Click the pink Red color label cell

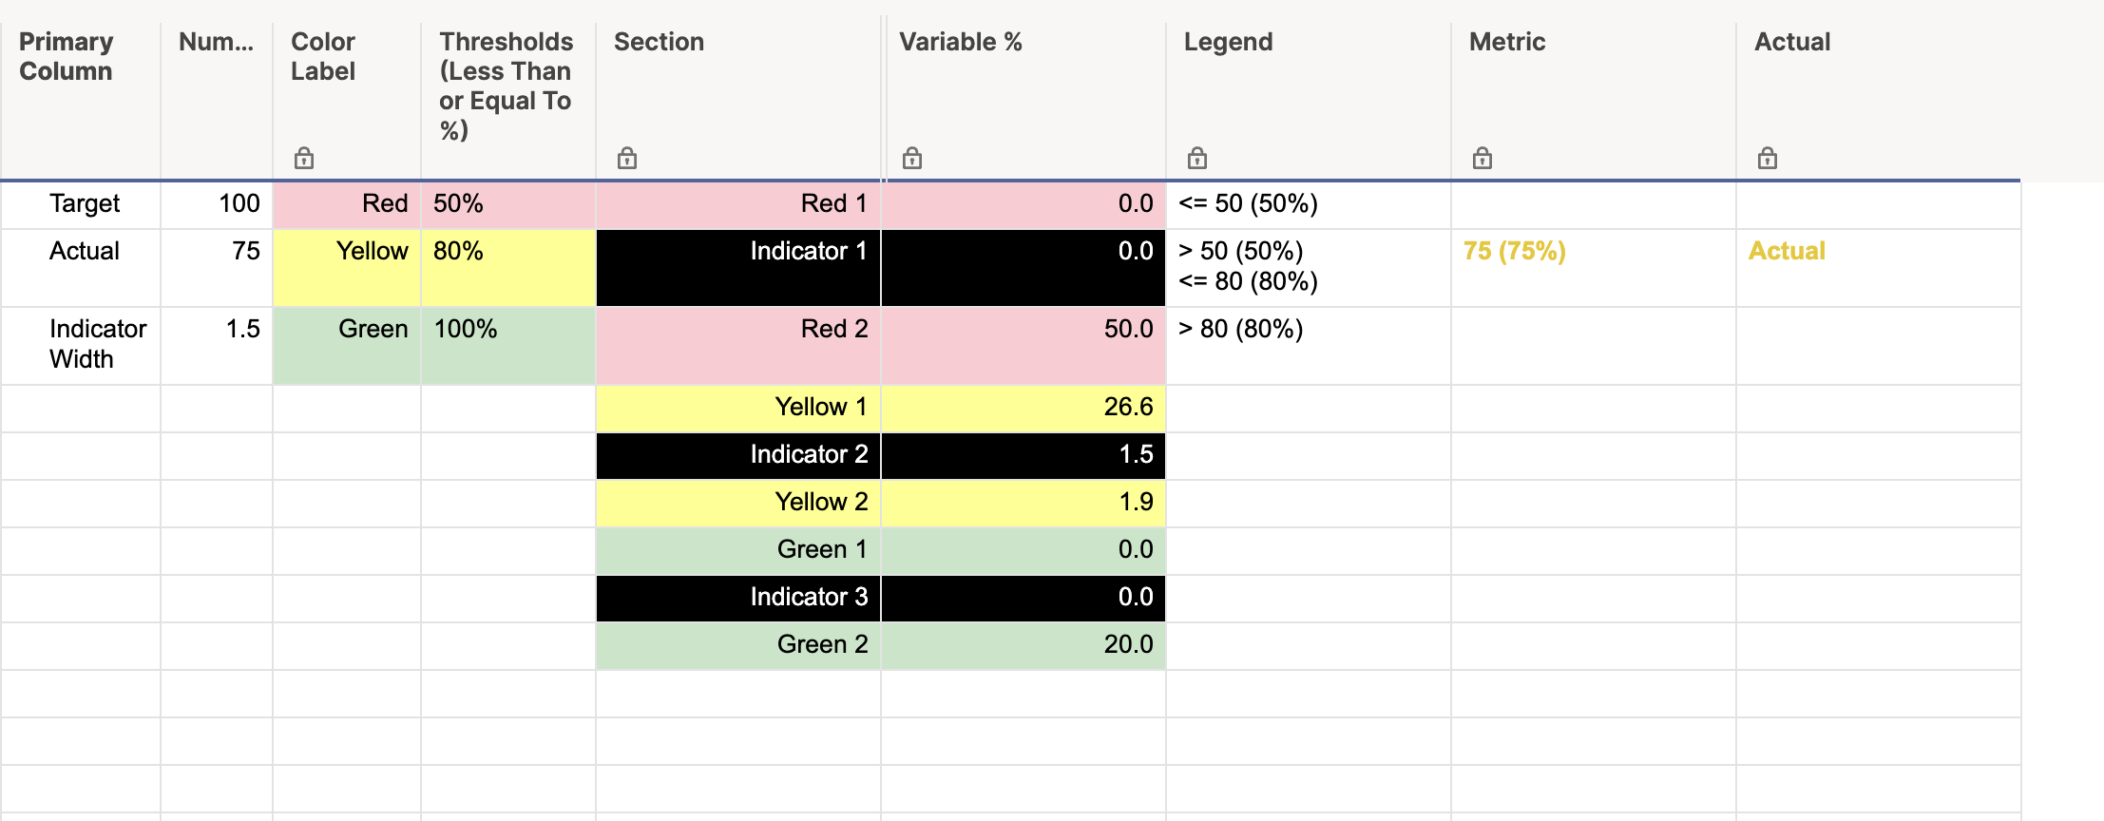[347, 204]
